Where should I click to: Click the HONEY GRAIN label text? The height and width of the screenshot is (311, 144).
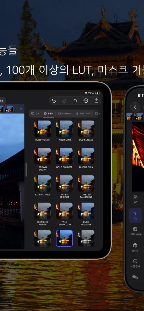[x=43, y=140]
